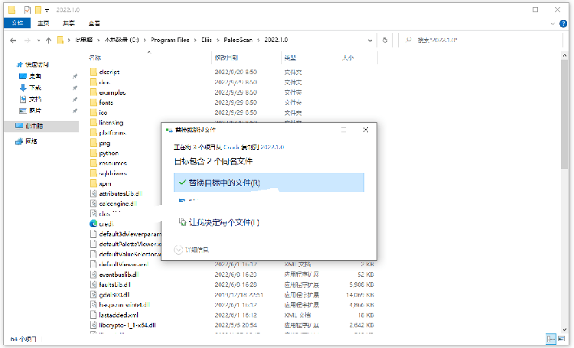
Task: Select attributesLib.dll file
Action: pyautogui.click(x=116, y=194)
